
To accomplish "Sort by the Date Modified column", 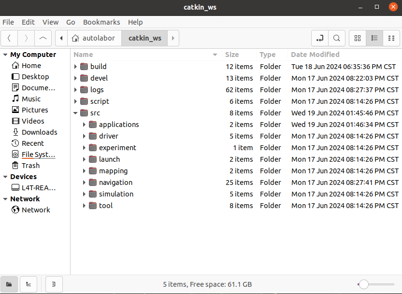I will click(x=315, y=55).
